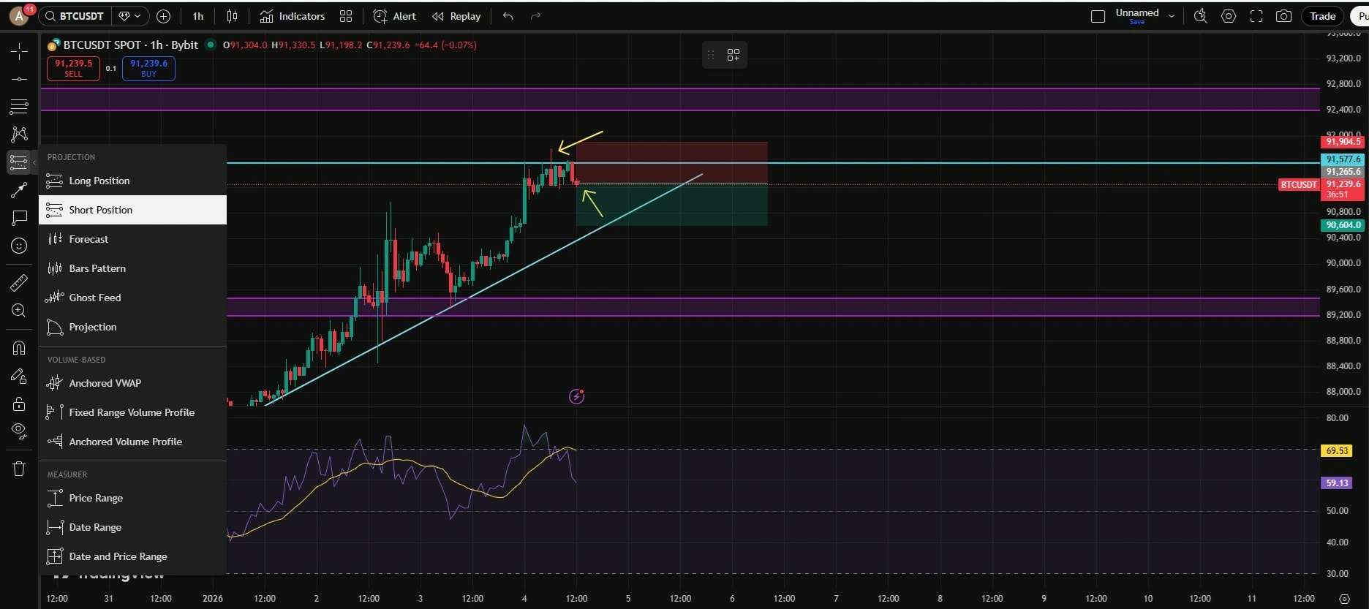Toggle stay in drawing mode
The width and height of the screenshot is (1369, 609).
19,377
